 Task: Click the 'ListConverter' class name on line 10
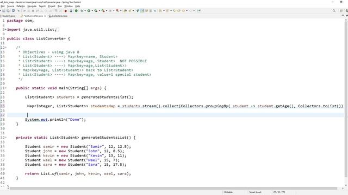(x=51, y=38)
